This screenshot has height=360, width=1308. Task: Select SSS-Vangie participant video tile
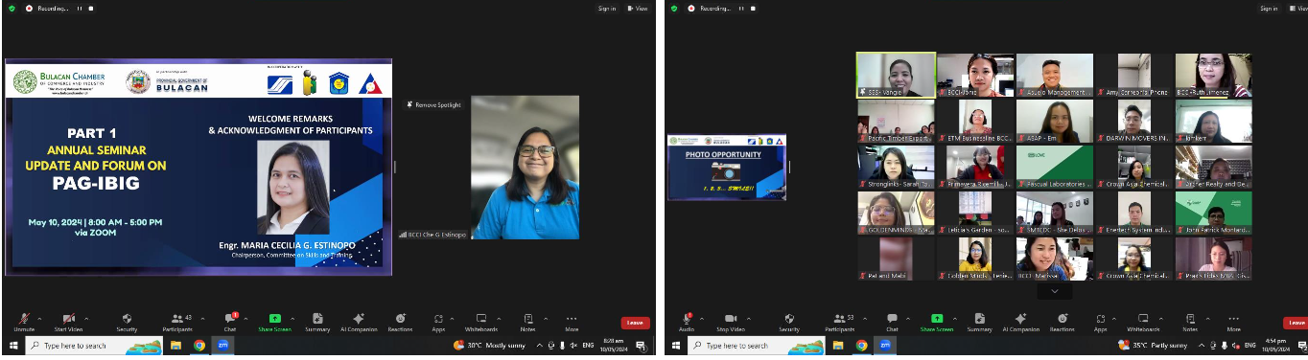[x=896, y=75]
